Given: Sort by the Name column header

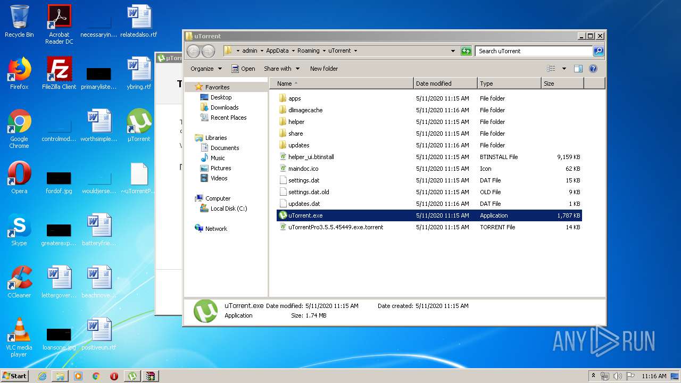Looking at the screenshot, I should [x=342, y=84].
